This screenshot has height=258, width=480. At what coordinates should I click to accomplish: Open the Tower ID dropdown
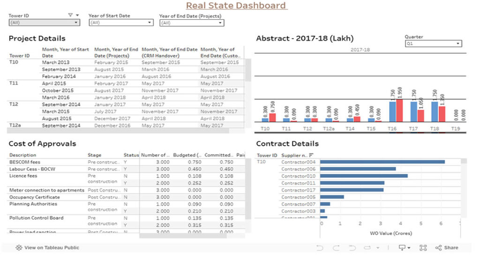[x=44, y=22]
